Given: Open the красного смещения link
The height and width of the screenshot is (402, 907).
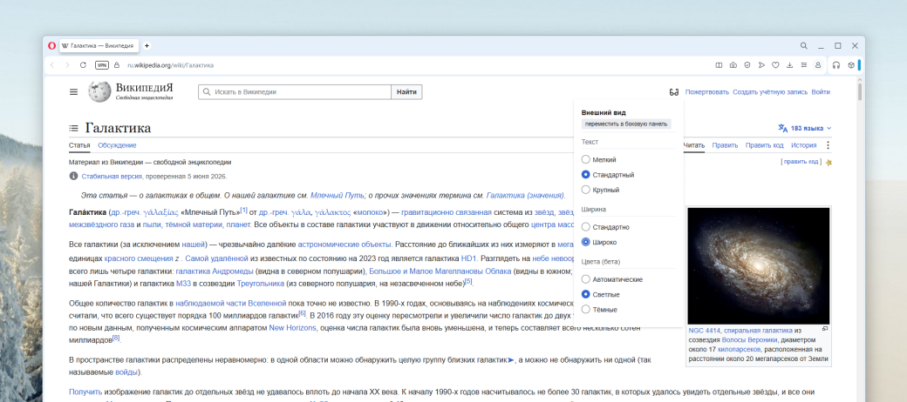Looking at the screenshot, I should click(139, 258).
